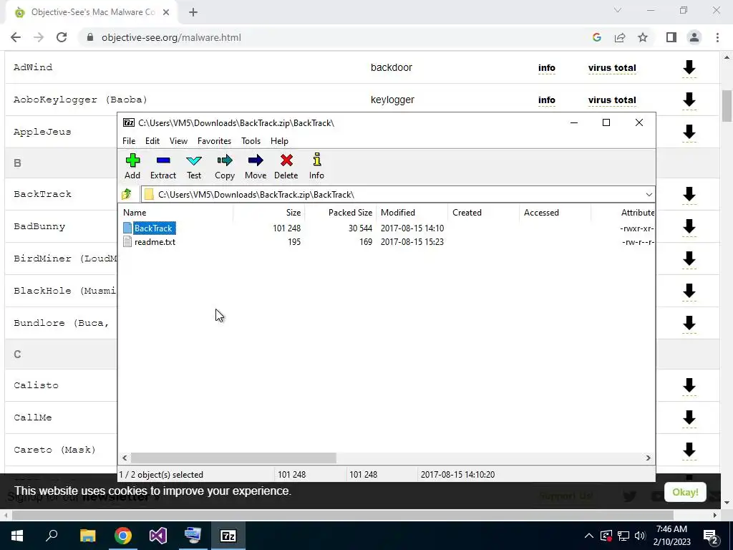The image size is (733, 550).
Task: Select the BackTrack file in archive
Action: [x=153, y=228]
